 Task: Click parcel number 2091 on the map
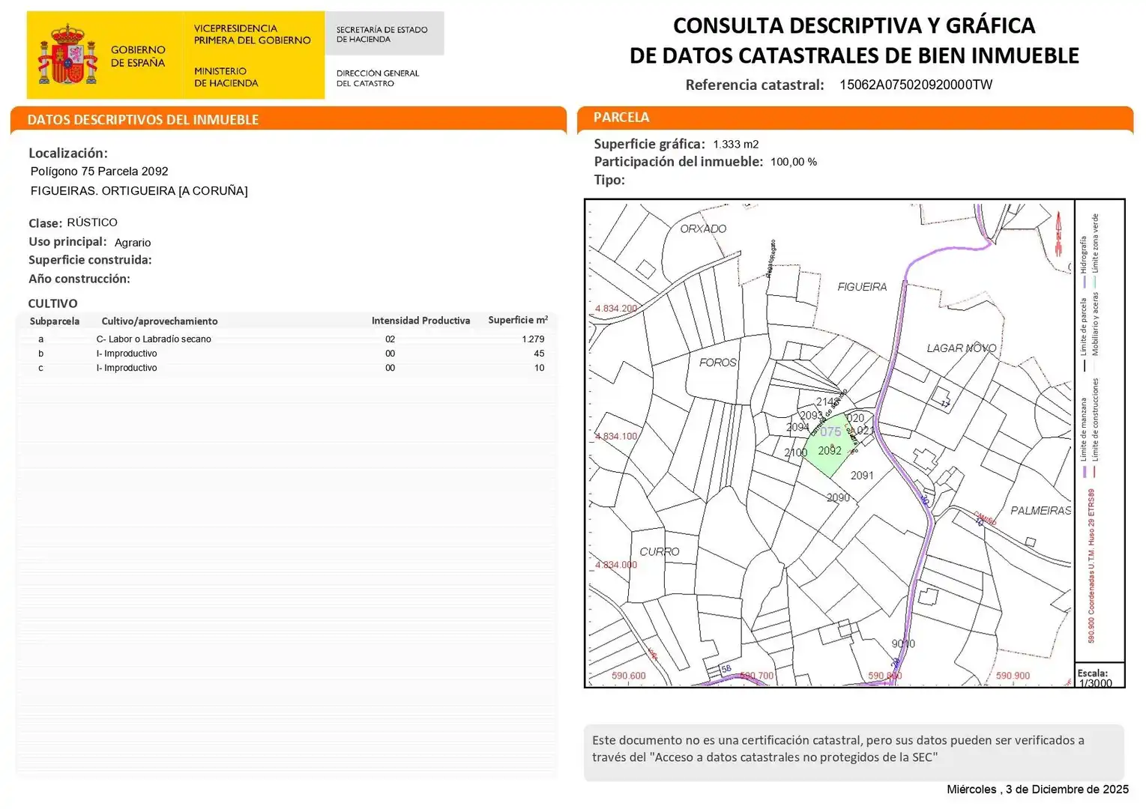coord(862,476)
